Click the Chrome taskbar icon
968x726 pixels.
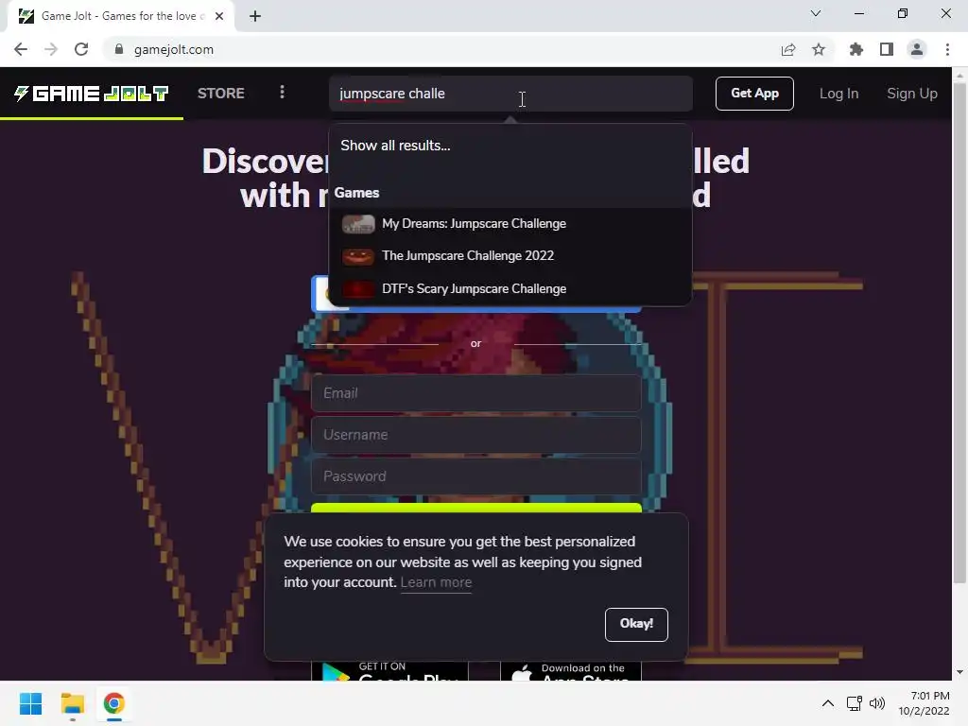pyautogui.click(x=113, y=703)
